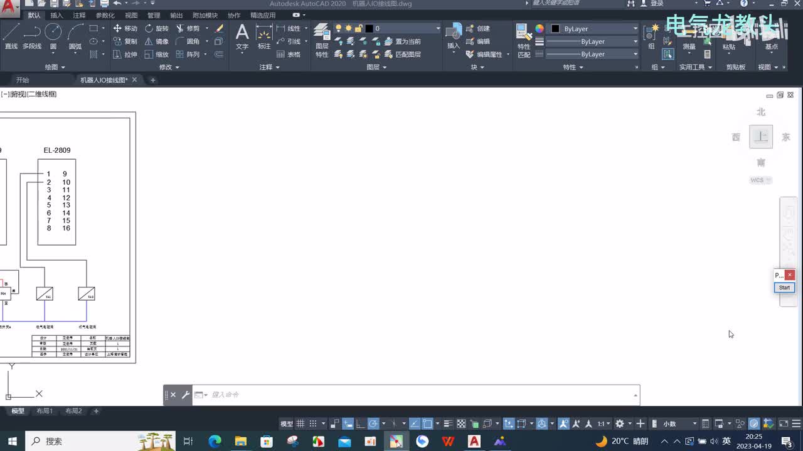Select the Line (直线) drawing tool
Image resolution: width=803 pixels, height=451 pixels.
point(11,37)
